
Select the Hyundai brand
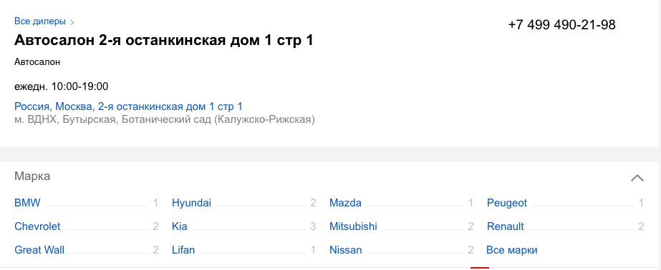click(191, 203)
